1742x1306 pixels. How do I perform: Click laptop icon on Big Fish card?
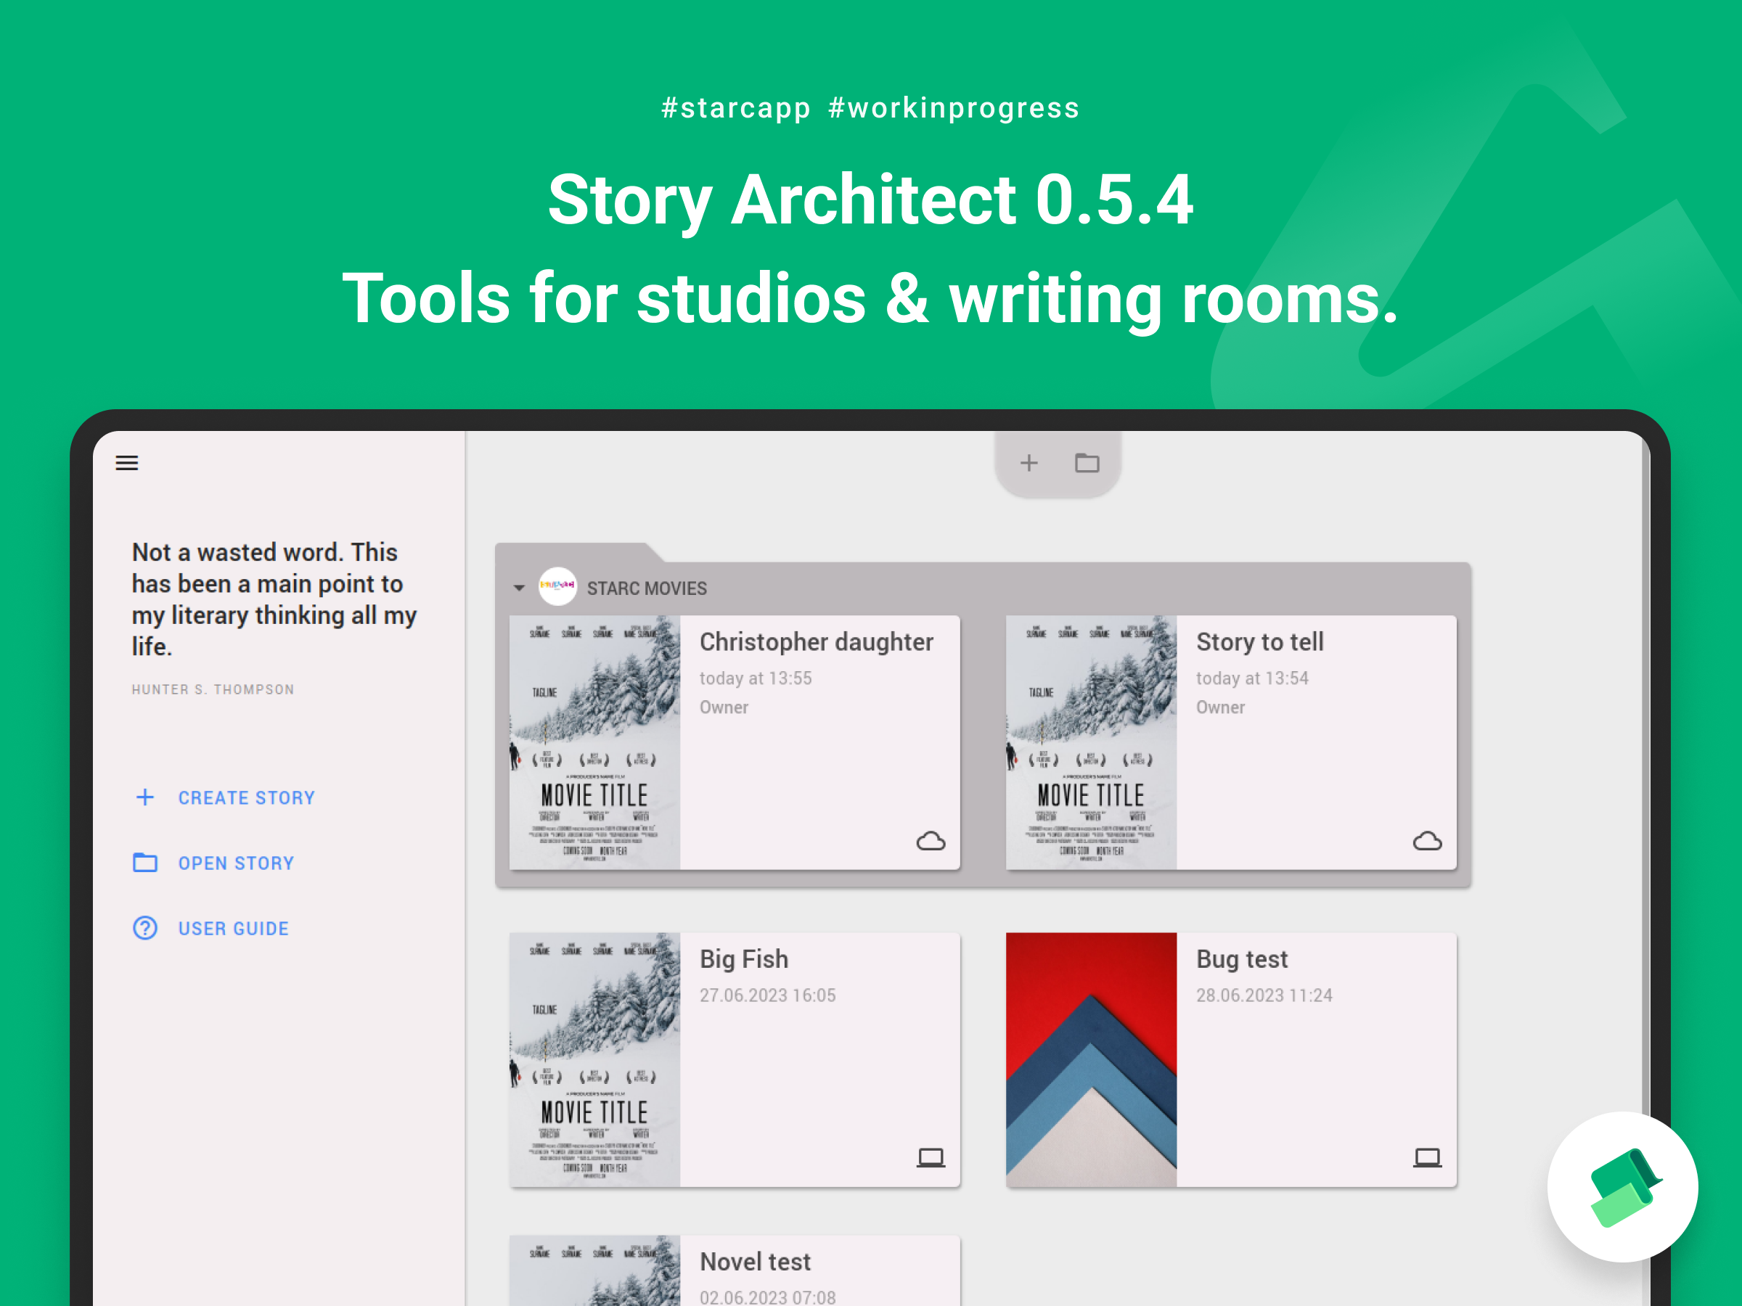(931, 1157)
